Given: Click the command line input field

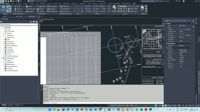Looking at the screenshot, I should pos(103,103).
